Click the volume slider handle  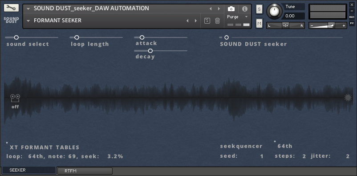click(x=331, y=25)
